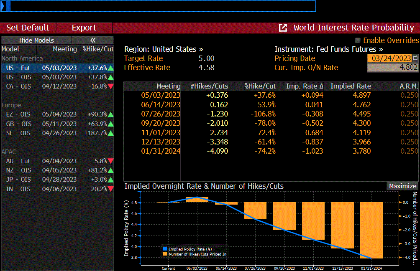420x271 pixels.
Task: Click the Target Rate label
Action: pyautogui.click(x=143, y=58)
